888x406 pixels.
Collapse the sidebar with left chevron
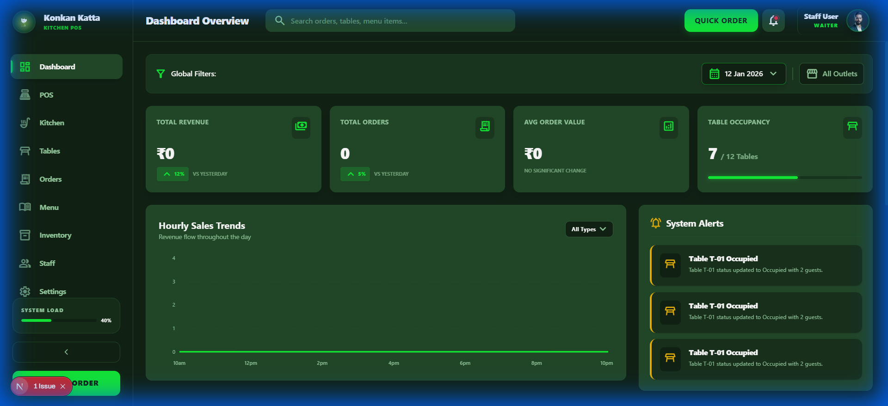(x=66, y=352)
